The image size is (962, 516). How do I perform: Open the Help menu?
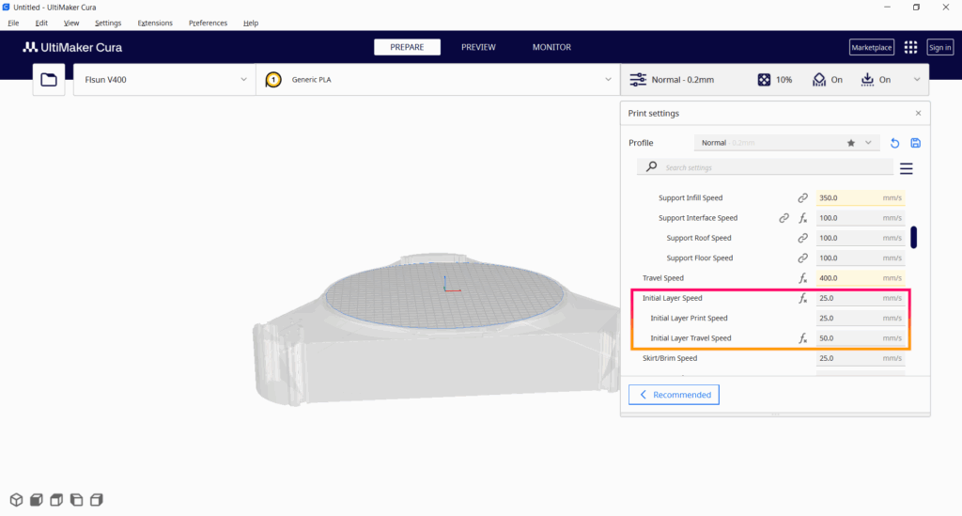click(x=250, y=23)
